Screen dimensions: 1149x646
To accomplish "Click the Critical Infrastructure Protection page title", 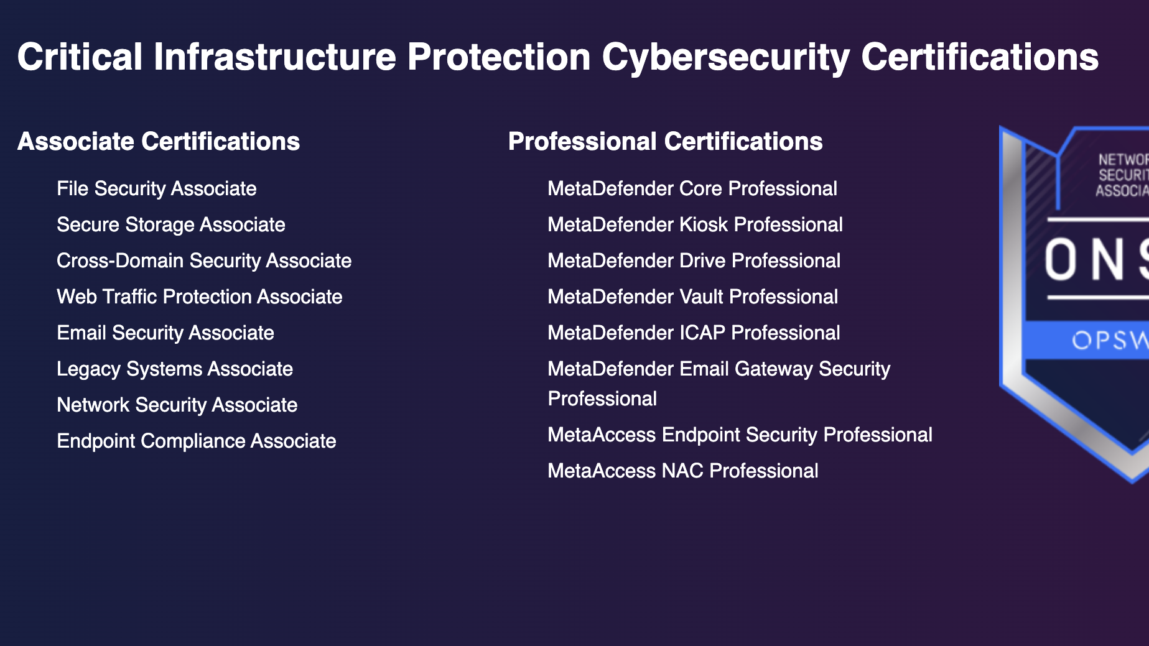I will (557, 57).
